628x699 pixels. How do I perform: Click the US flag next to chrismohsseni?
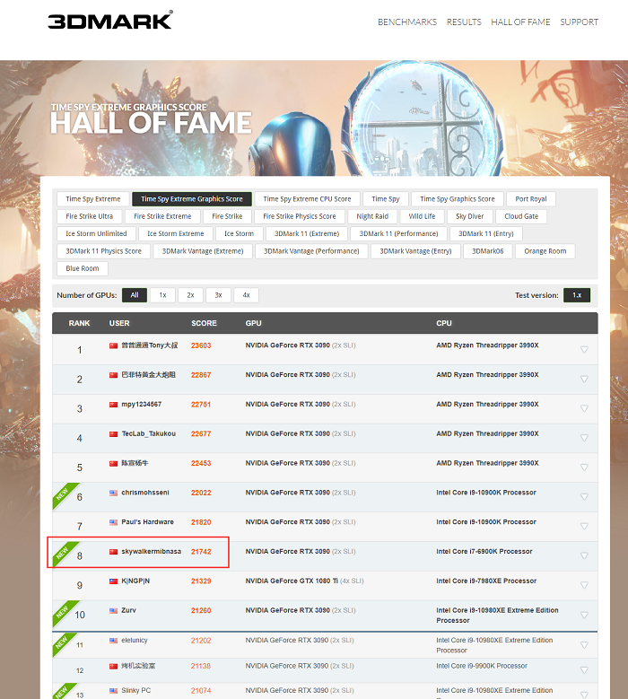113,493
